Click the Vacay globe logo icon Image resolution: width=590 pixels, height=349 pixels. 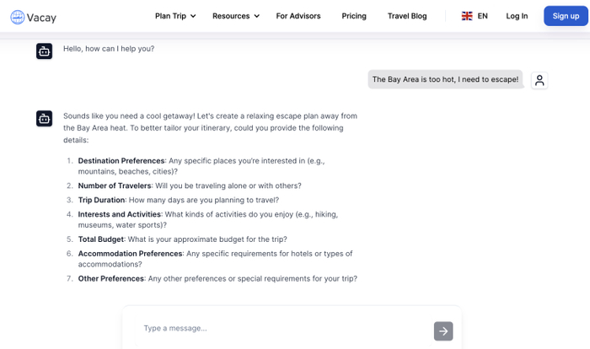tap(17, 16)
